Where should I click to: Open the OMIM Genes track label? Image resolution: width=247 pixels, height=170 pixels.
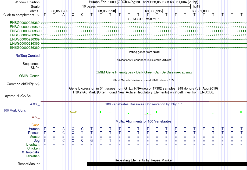[29, 76]
